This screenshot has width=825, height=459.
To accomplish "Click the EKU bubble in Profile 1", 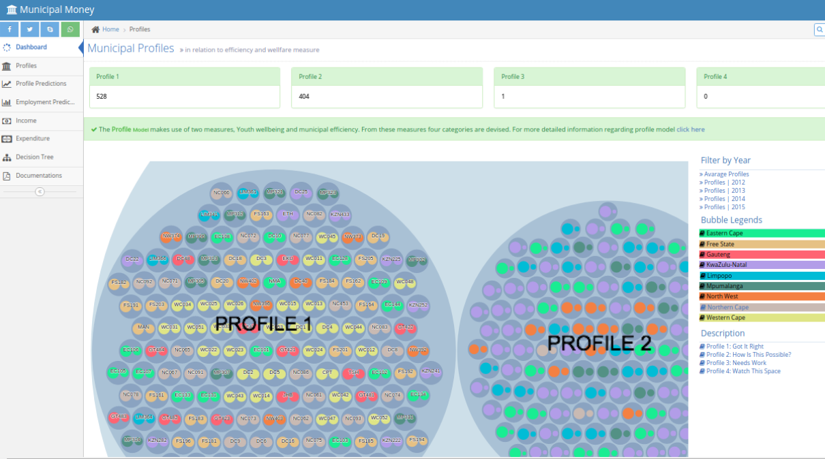I will tap(287, 259).
